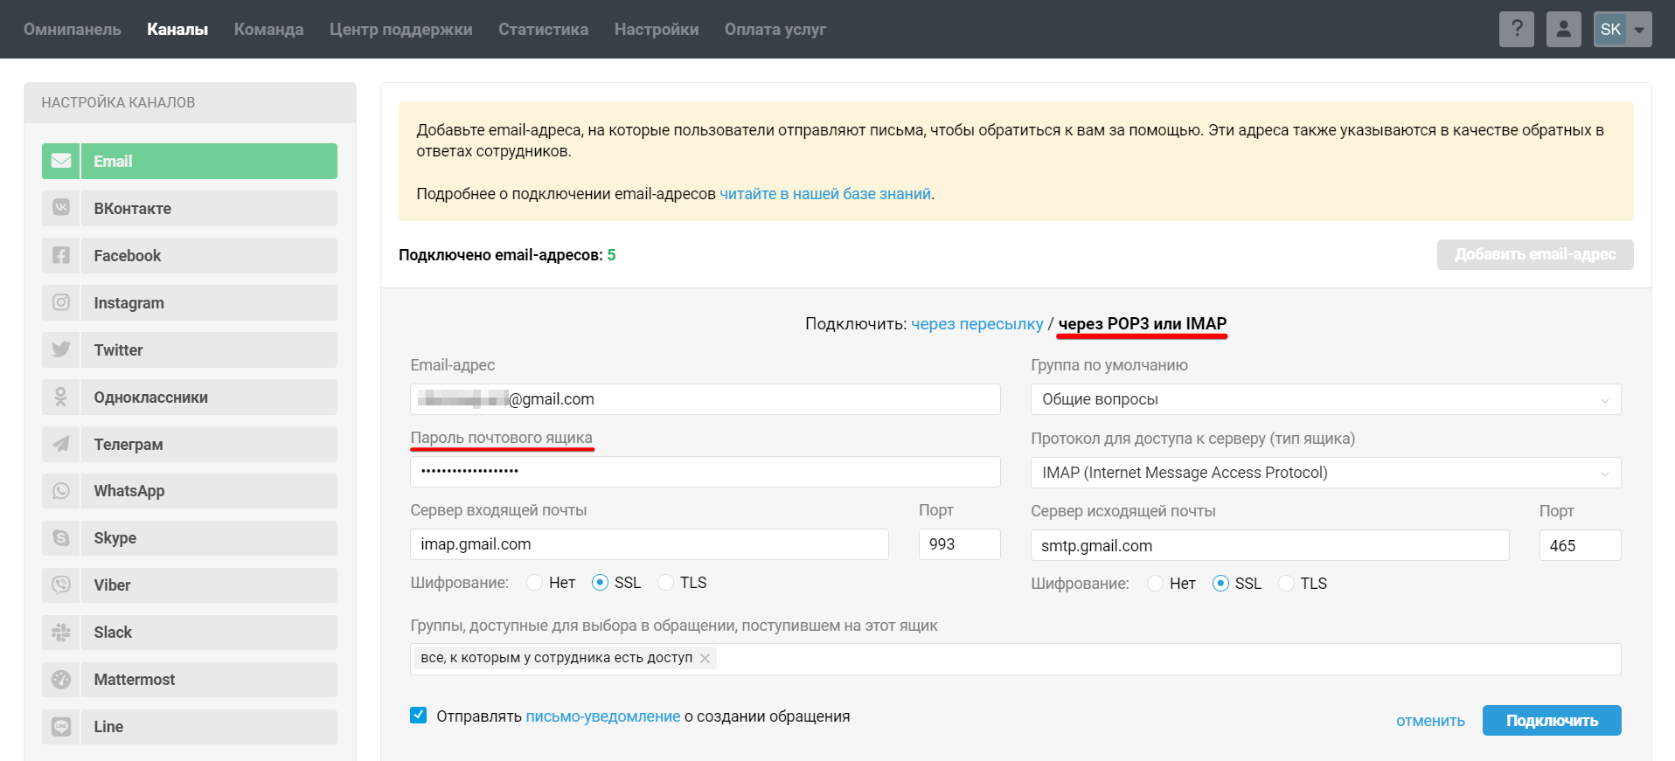Open the user profile icon

pyautogui.click(x=1563, y=29)
